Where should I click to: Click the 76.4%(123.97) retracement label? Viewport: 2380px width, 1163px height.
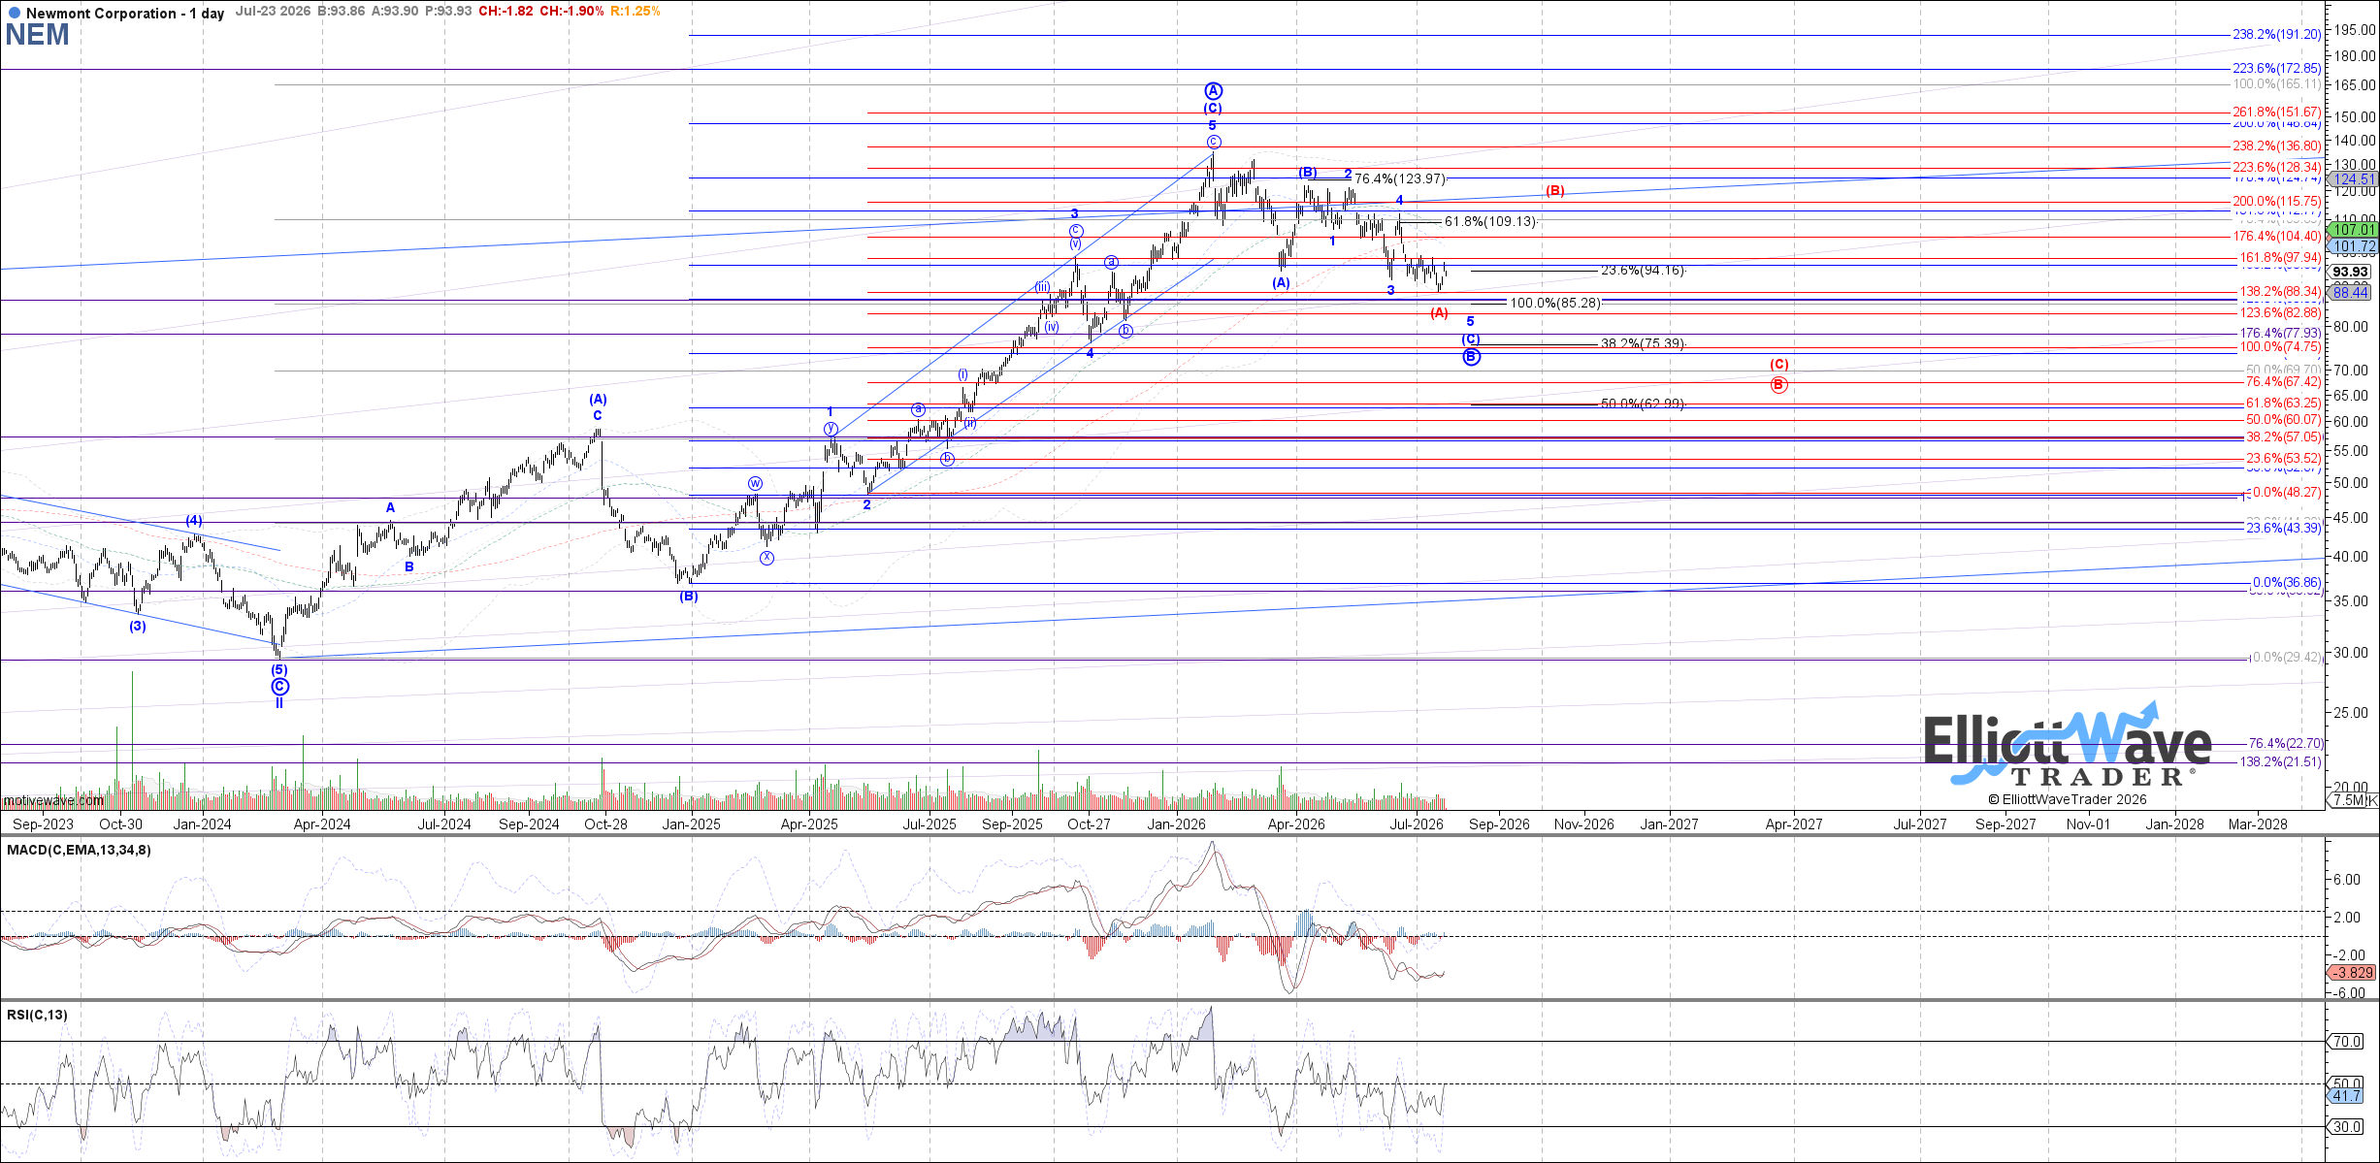(x=1400, y=179)
